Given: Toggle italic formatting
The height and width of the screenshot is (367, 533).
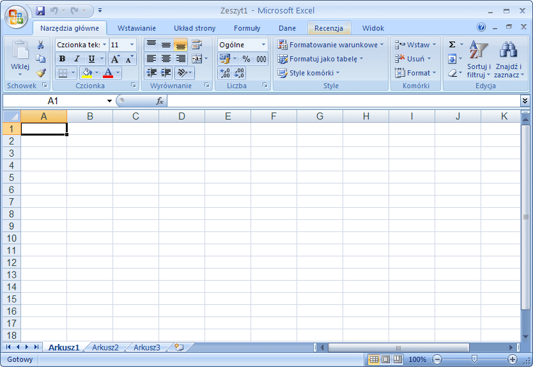Looking at the screenshot, I should (77, 59).
